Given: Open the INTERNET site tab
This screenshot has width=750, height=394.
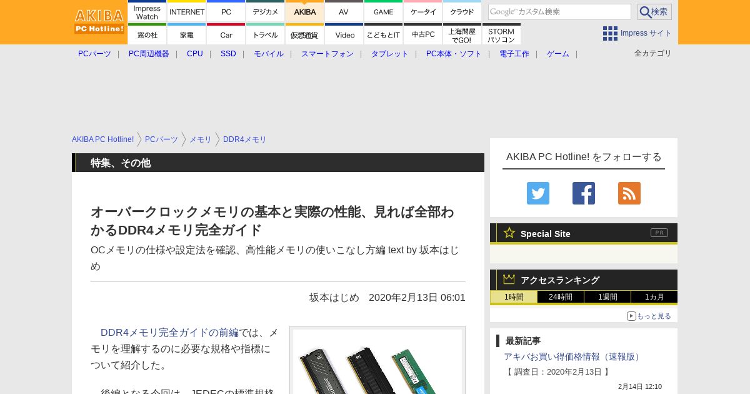Looking at the screenshot, I should (x=187, y=11).
